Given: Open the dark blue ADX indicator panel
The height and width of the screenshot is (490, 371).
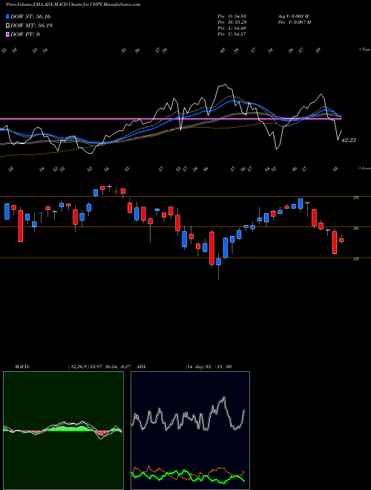Looking at the screenshot, I should (x=190, y=431).
